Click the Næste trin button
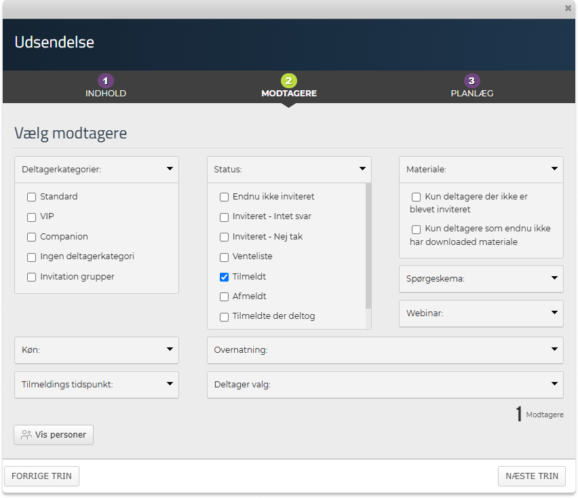The image size is (578, 498). 532,476
